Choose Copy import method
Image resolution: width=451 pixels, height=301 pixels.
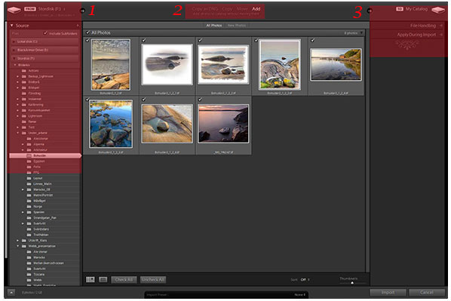(x=227, y=9)
